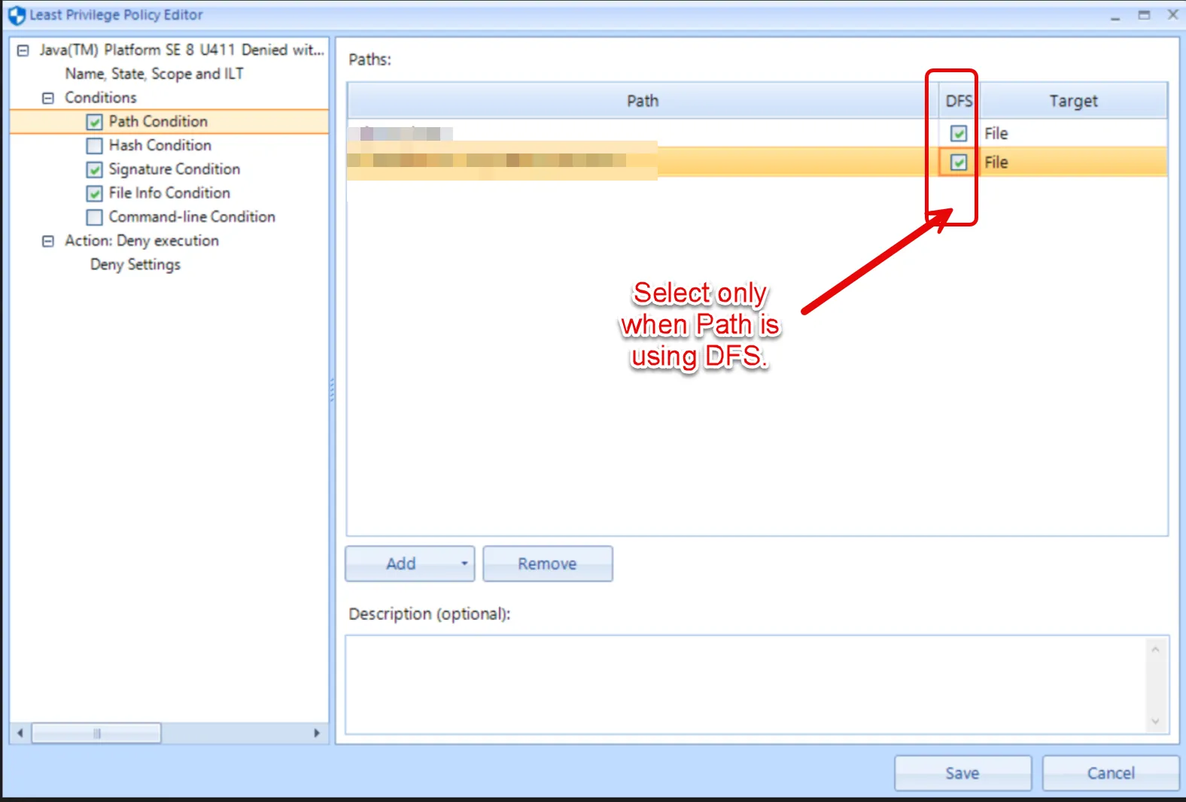Uncheck DFS checkbox in first path row

958,134
